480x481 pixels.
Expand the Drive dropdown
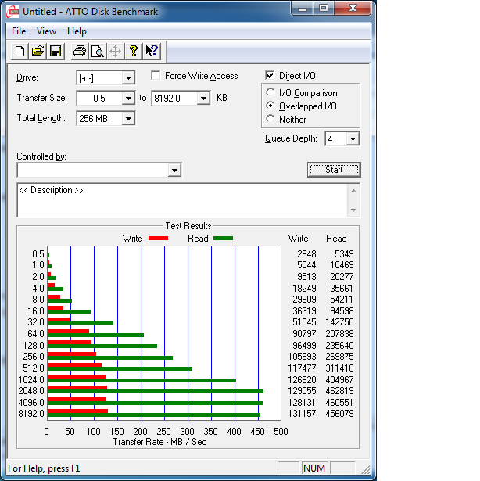click(128, 78)
